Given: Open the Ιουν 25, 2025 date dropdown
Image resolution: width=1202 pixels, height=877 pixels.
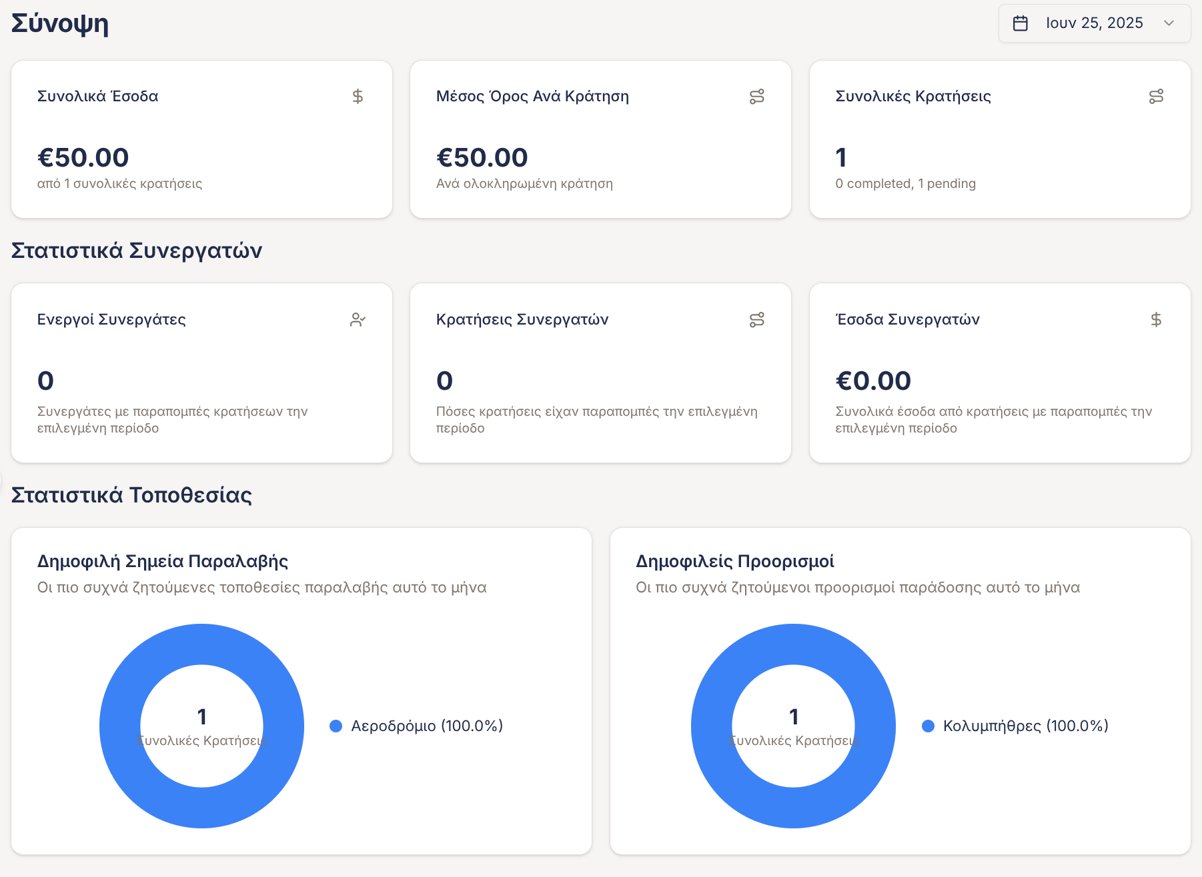Looking at the screenshot, I should click(1094, 23).
